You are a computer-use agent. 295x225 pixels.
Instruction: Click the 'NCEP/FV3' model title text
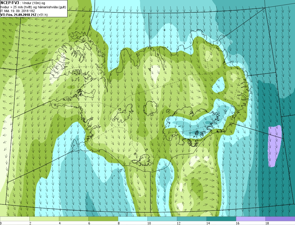click(x=10, y=3)
